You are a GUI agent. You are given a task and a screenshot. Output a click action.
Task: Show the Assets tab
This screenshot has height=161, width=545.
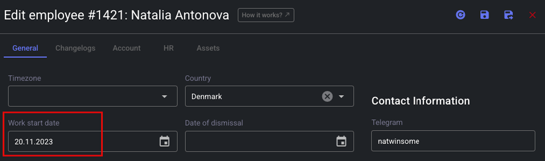208,48
